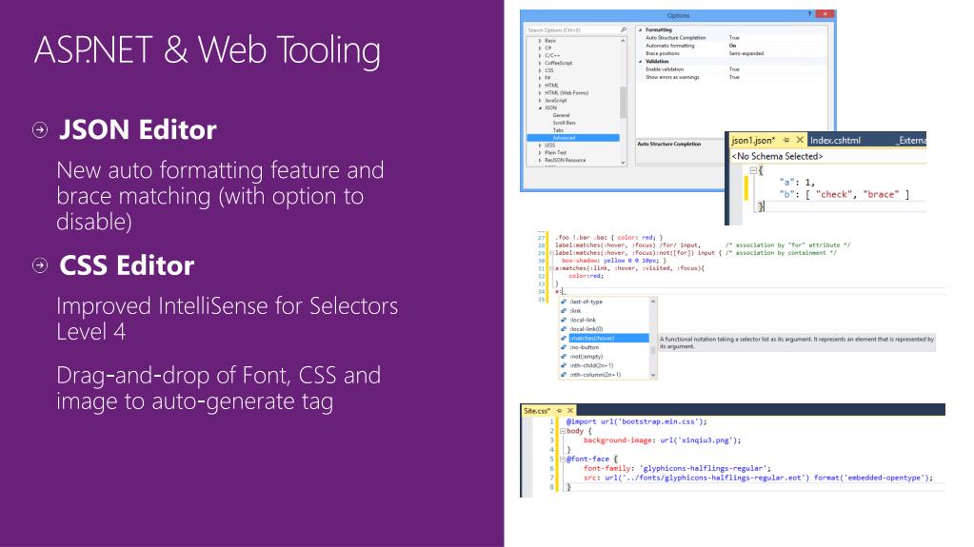This screenshot has height=547, width=974.
Task: Click icon beside :link suggestion
Action: (564, 311)
